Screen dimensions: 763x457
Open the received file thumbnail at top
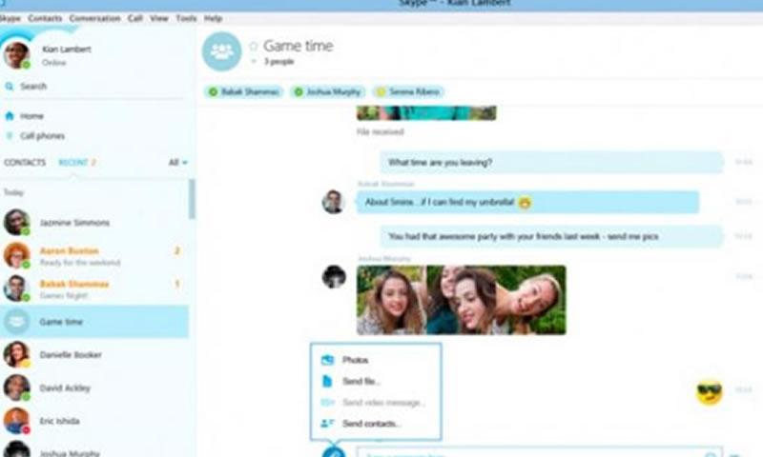pyautogui.click(x=426, y=112)
